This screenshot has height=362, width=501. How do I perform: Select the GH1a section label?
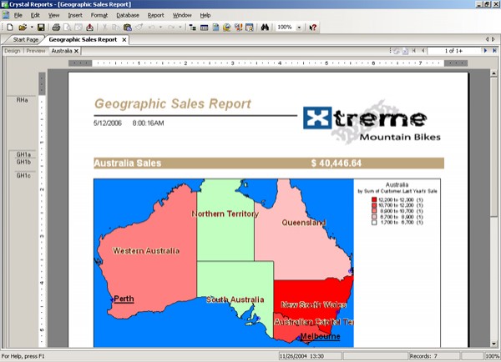click(23, 155)
